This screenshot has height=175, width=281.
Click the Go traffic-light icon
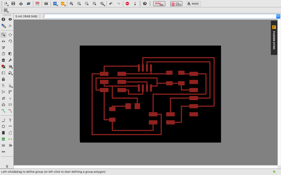135,3
